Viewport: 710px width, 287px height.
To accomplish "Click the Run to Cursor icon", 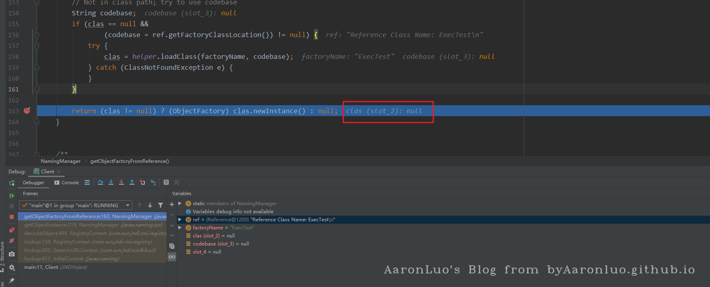I will (153, 183).
